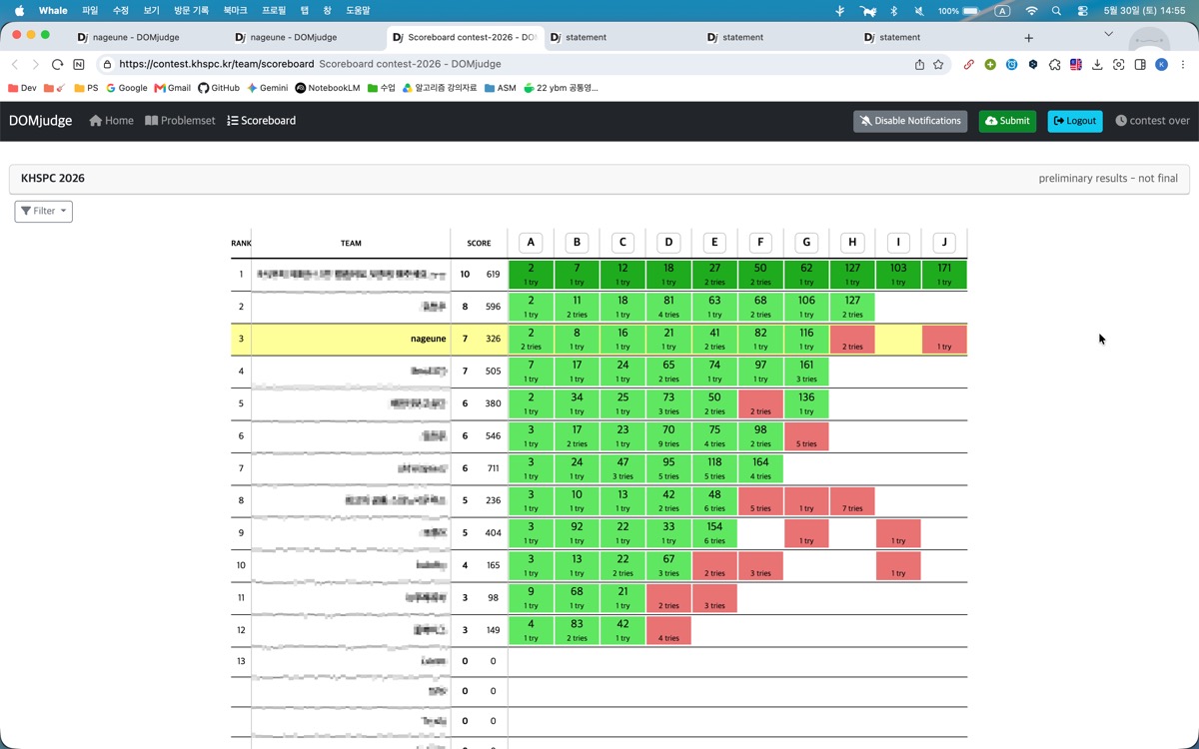Click rank 1 team's problem I cell showing 103
The width and height of the screenshot is (1199, 749).
point(898,275)
